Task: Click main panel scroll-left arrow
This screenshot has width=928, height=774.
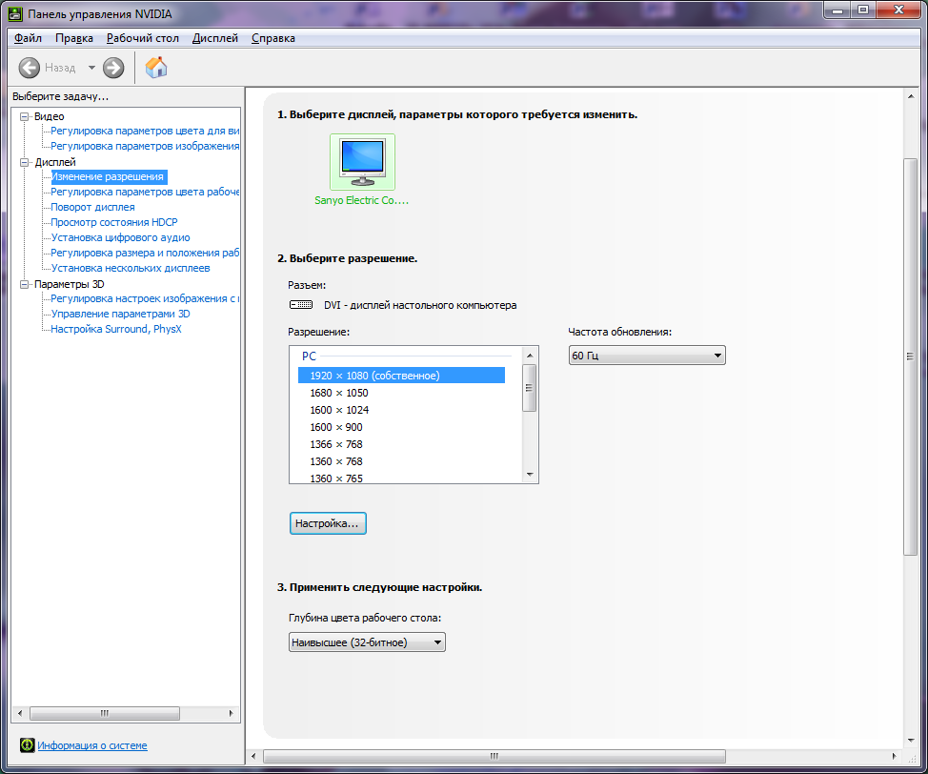Action: coord(253,756)
